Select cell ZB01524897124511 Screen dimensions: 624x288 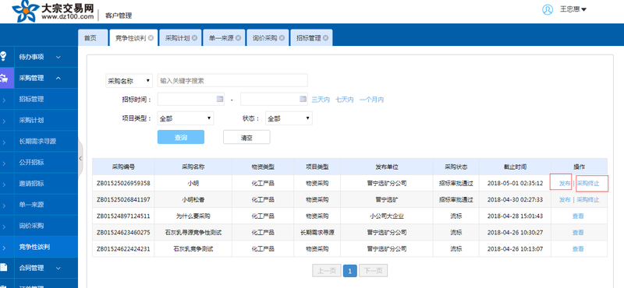[123, 216]
